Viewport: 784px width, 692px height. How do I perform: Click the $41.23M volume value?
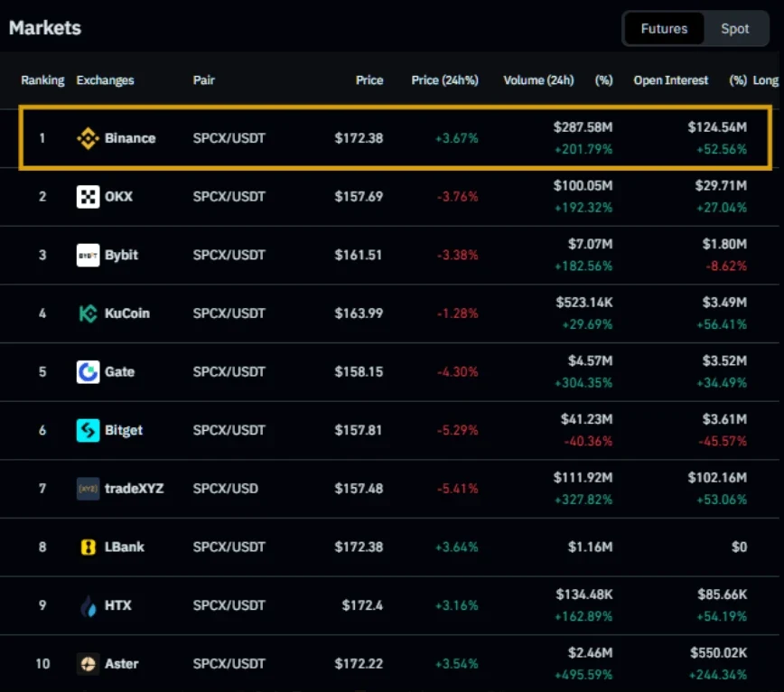586,419
